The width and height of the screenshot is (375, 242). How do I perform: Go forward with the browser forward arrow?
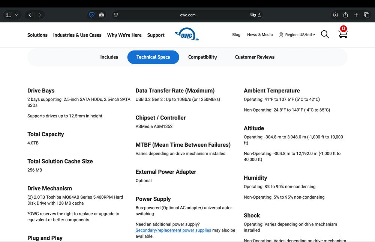pos(40,15)
